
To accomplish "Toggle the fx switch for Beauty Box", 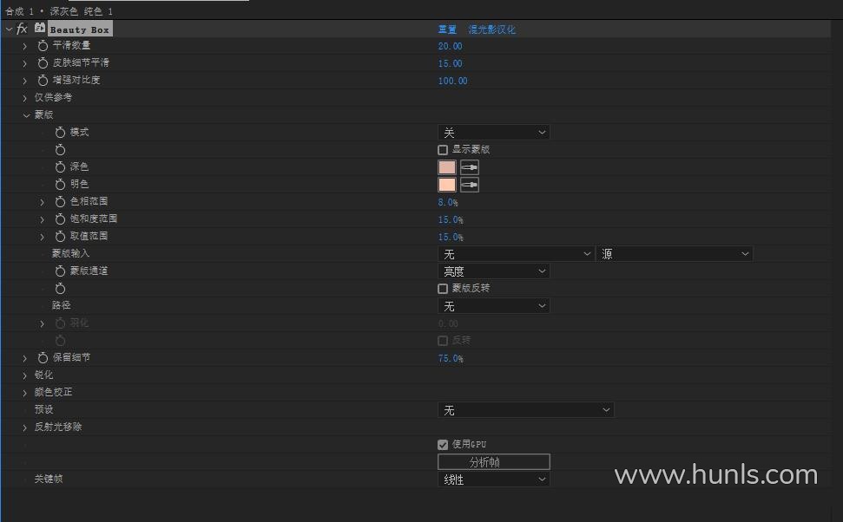I will 22,29.
